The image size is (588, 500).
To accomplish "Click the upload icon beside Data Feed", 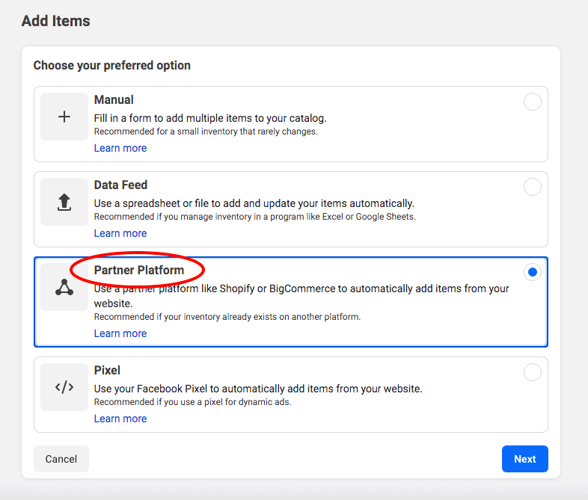I will 64,202.
